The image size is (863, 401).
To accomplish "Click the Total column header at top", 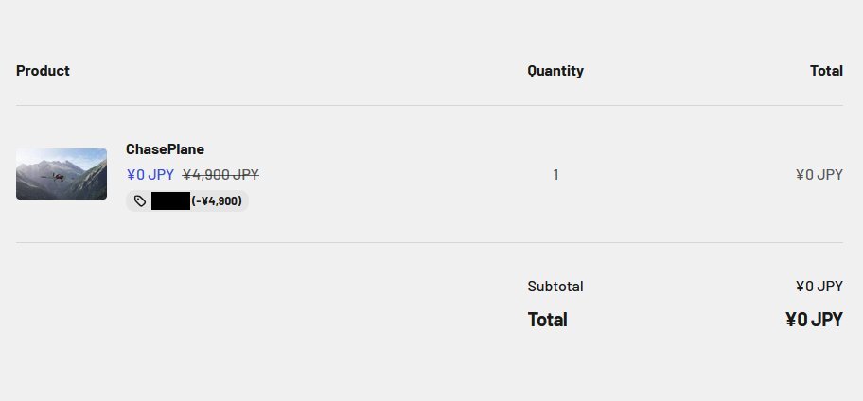I will coord(826,71).
